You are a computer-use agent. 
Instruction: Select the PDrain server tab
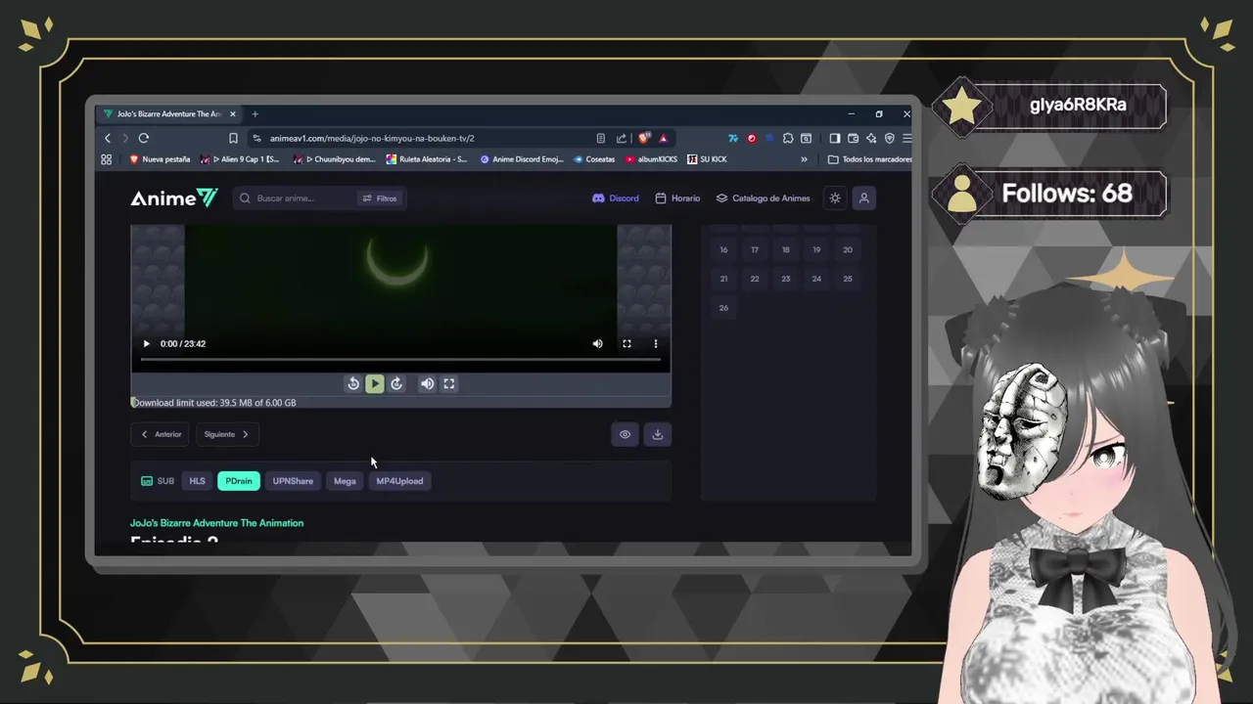239,481
